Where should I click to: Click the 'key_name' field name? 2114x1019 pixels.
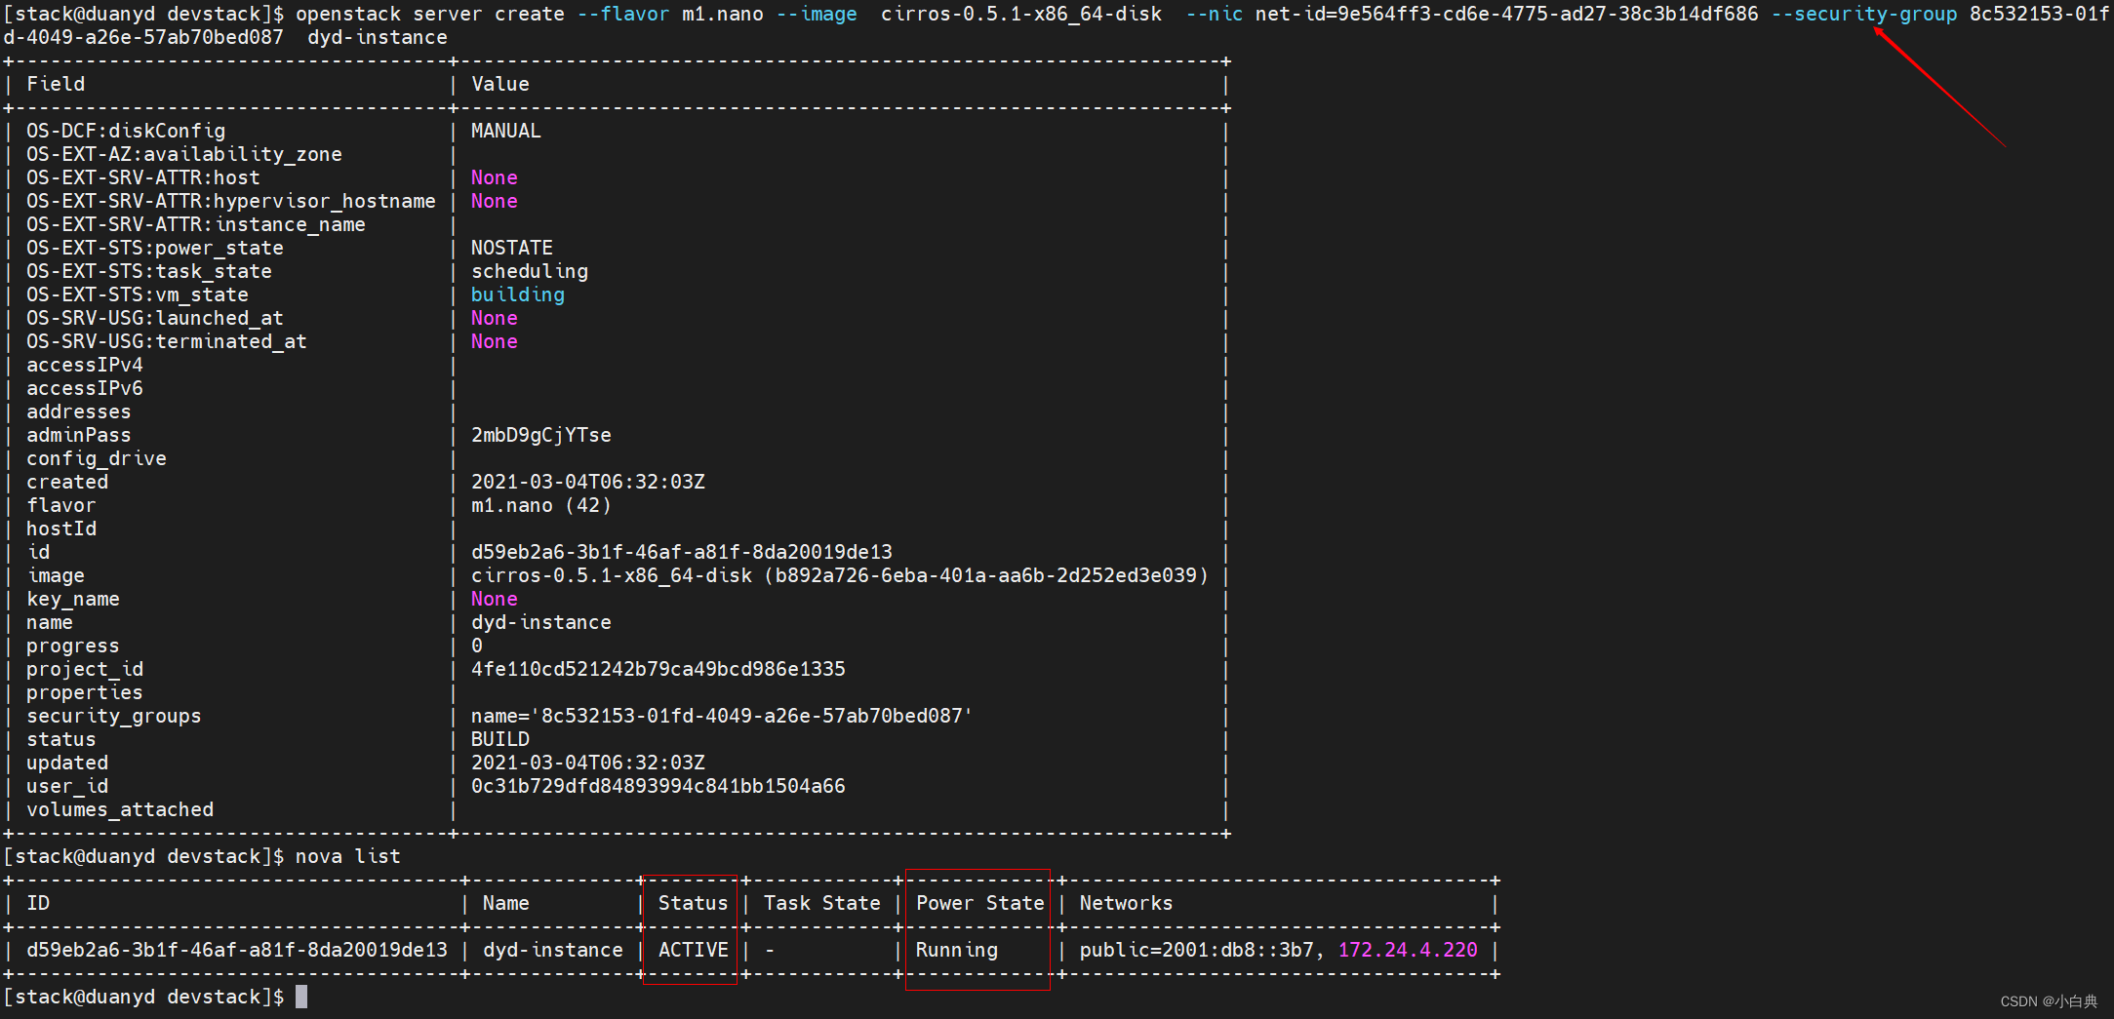click(x=73, y=599)
